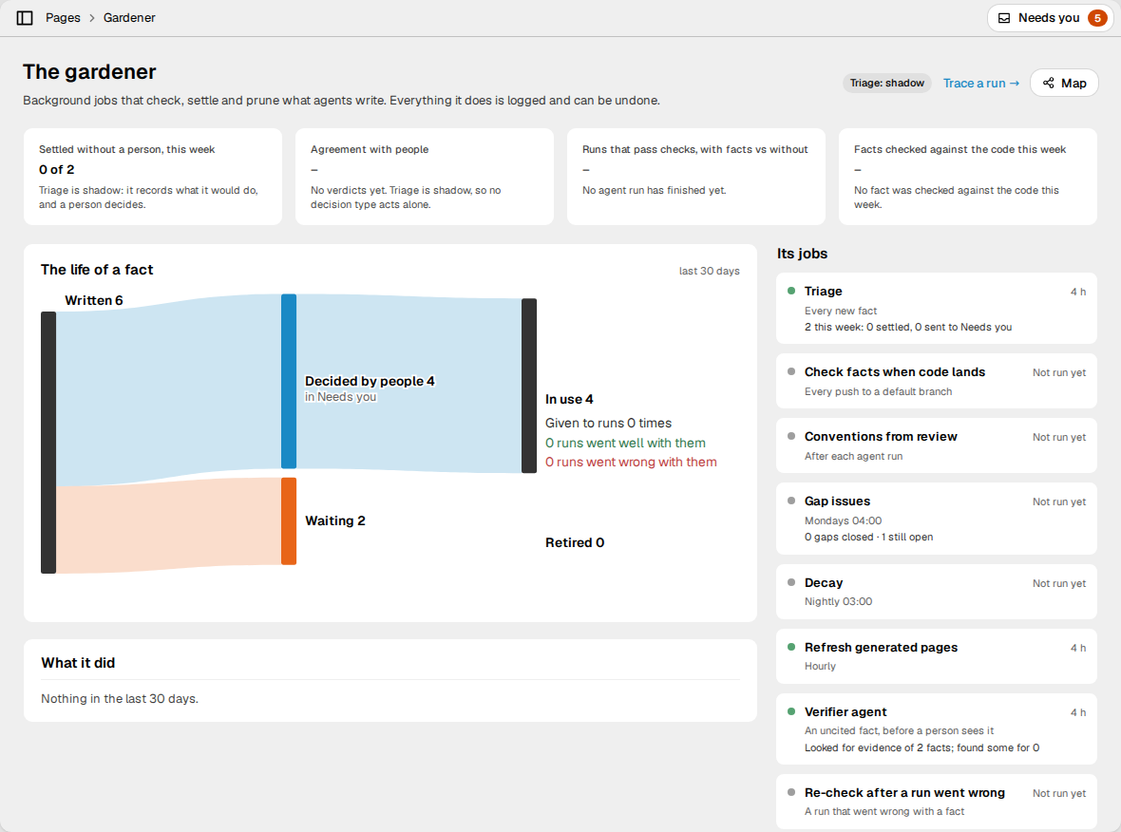This screenshot has height=832, width=1121.
Task: Click "0 runs went well with them"
Action: point(625,444)
